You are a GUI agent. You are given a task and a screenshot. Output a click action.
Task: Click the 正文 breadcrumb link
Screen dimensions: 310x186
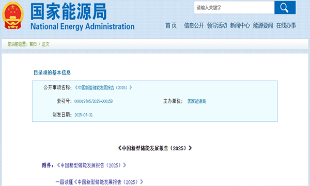tap(45, 44)
